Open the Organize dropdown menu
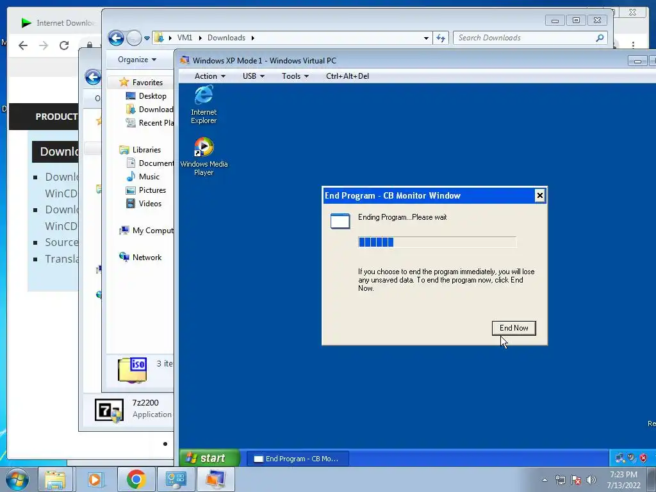 137,60
